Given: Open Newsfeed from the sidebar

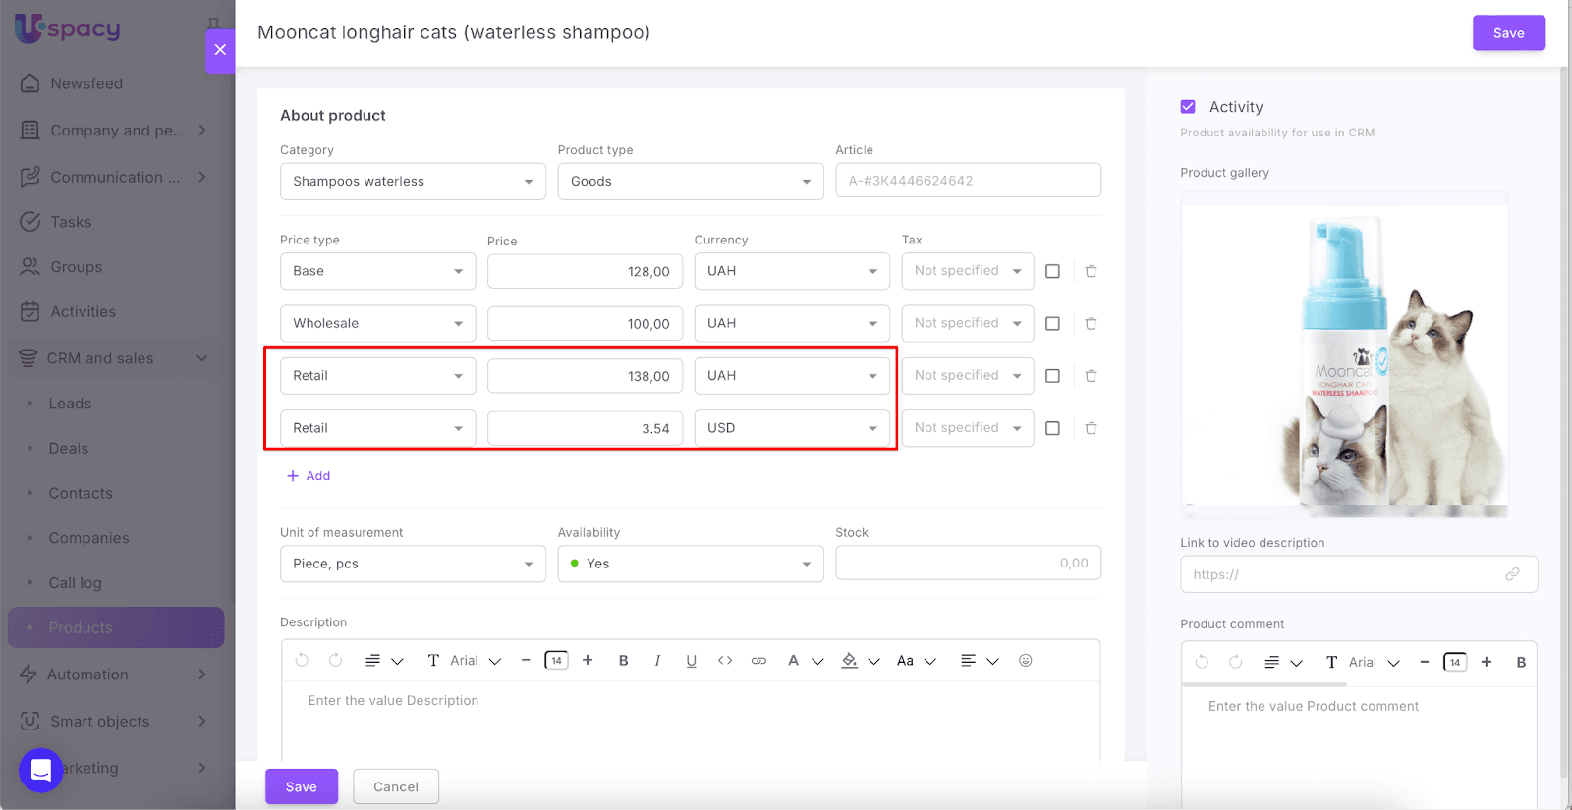Looking at the screenshot, I should click(86, 83).
